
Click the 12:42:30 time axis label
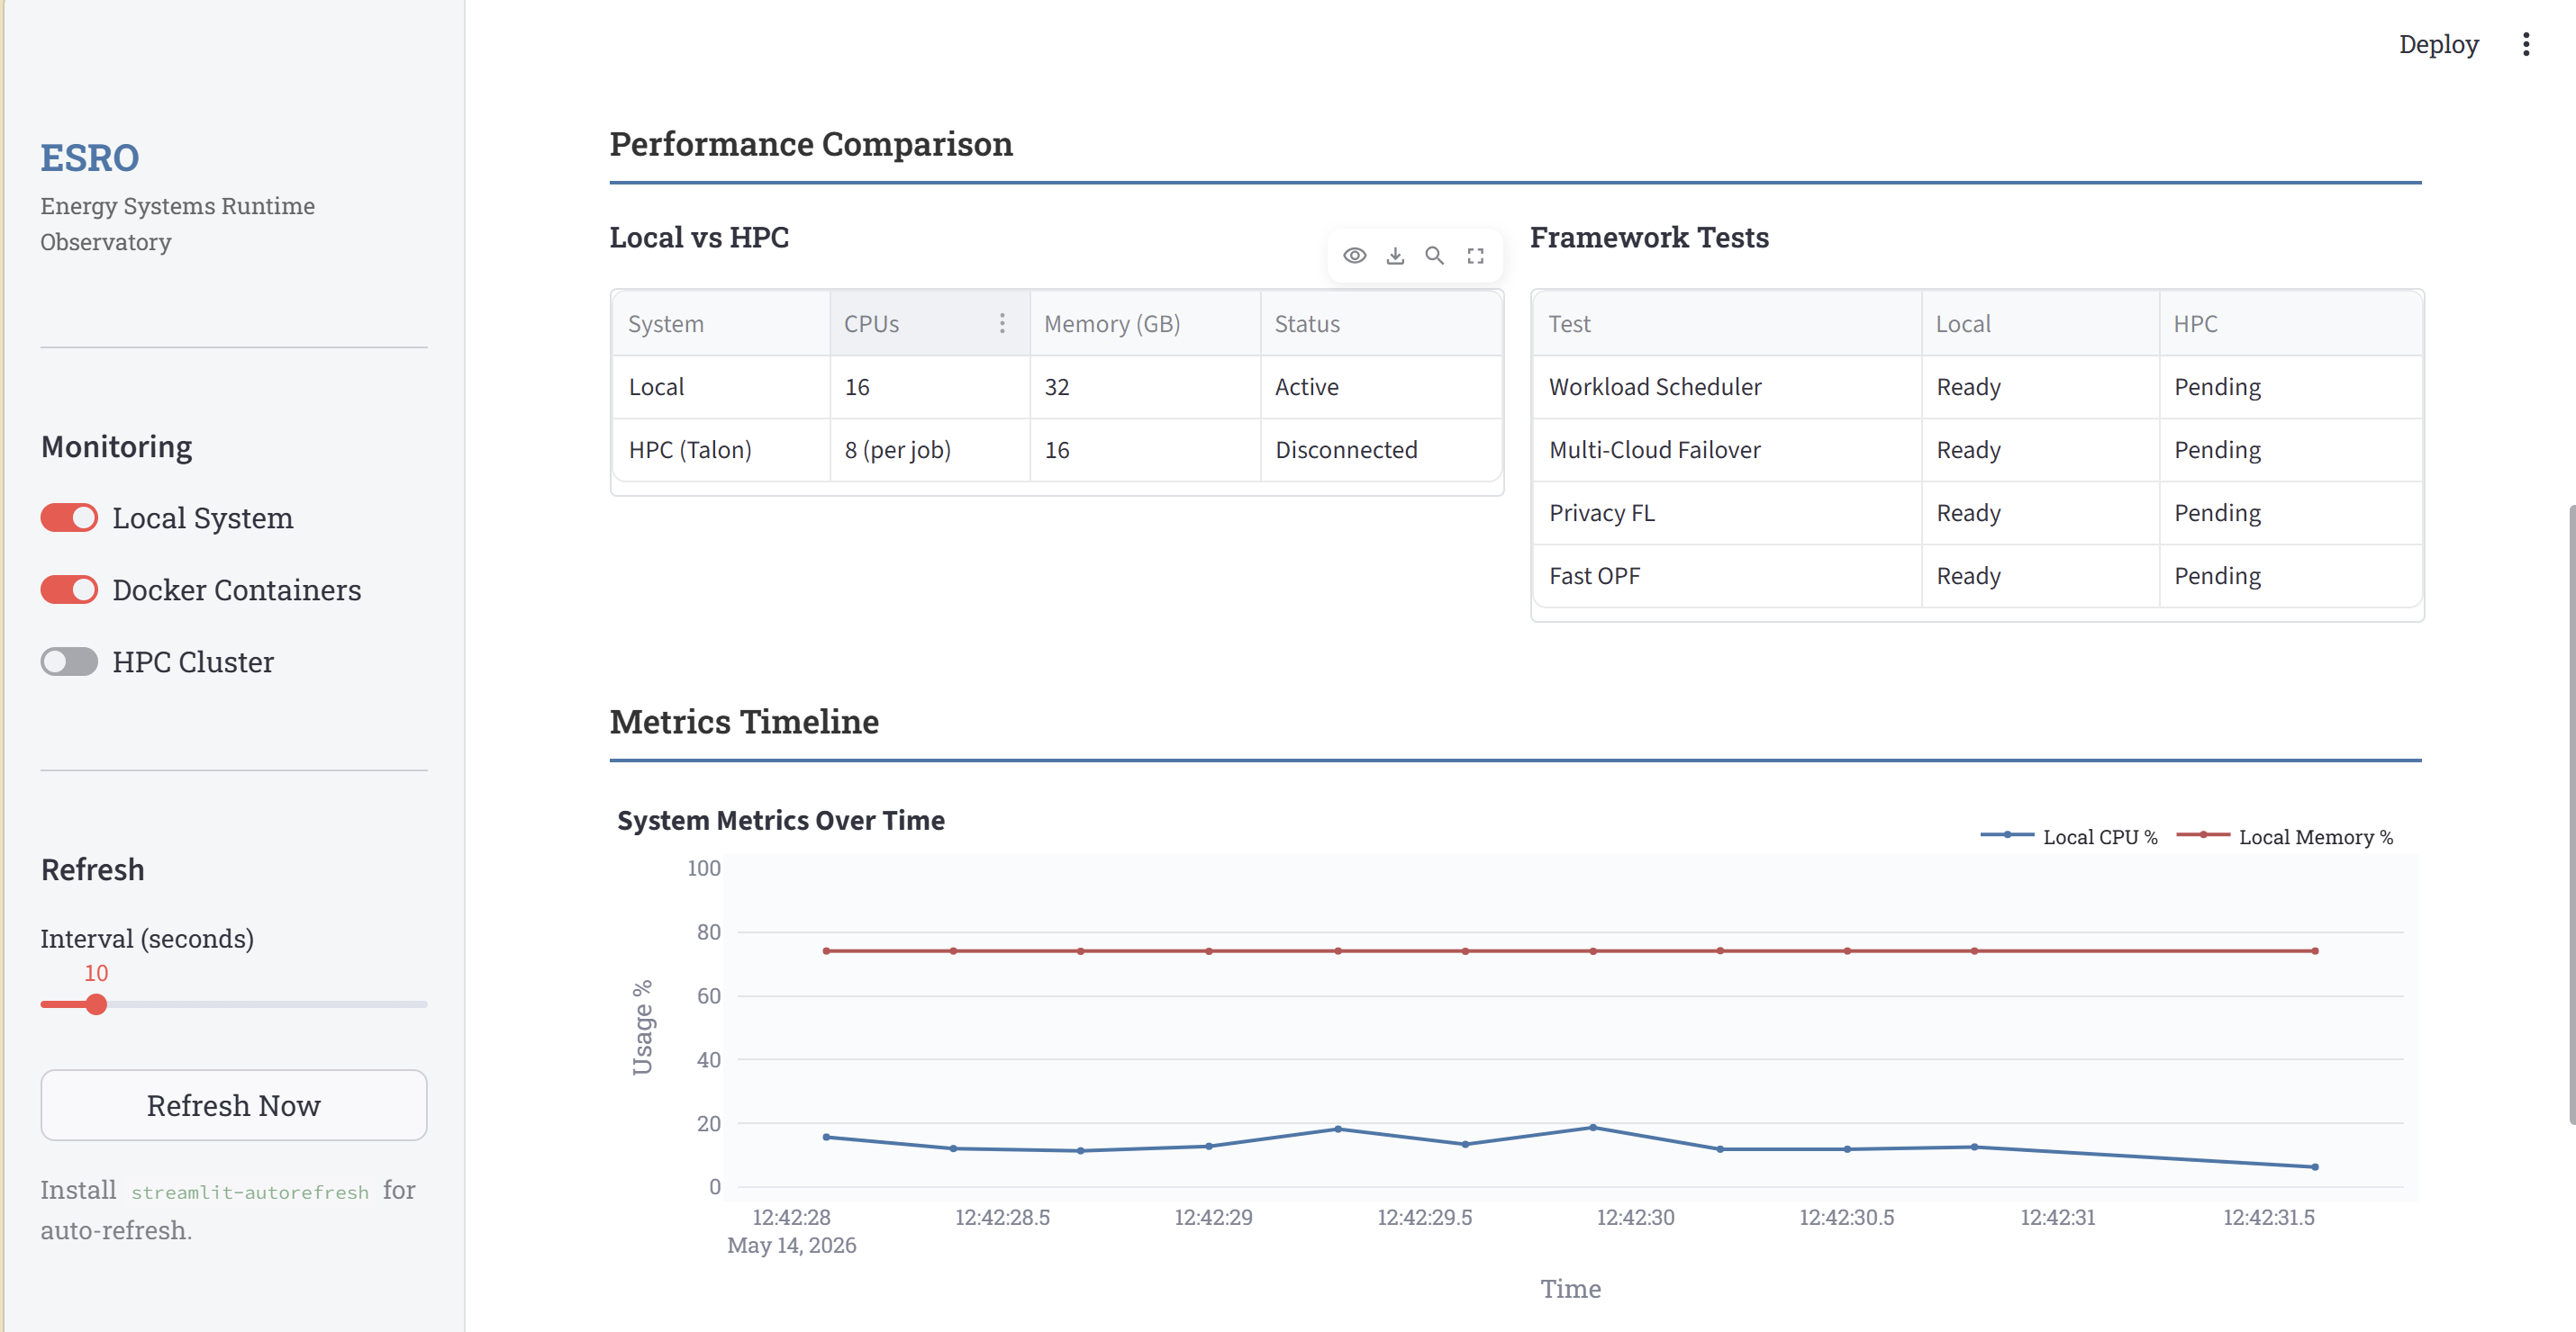tap(1635, 1217)
